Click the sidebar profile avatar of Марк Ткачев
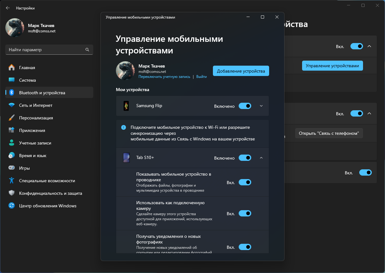This screenshot has height=273, width=385. pyautogui.click(x=15, y=28)
